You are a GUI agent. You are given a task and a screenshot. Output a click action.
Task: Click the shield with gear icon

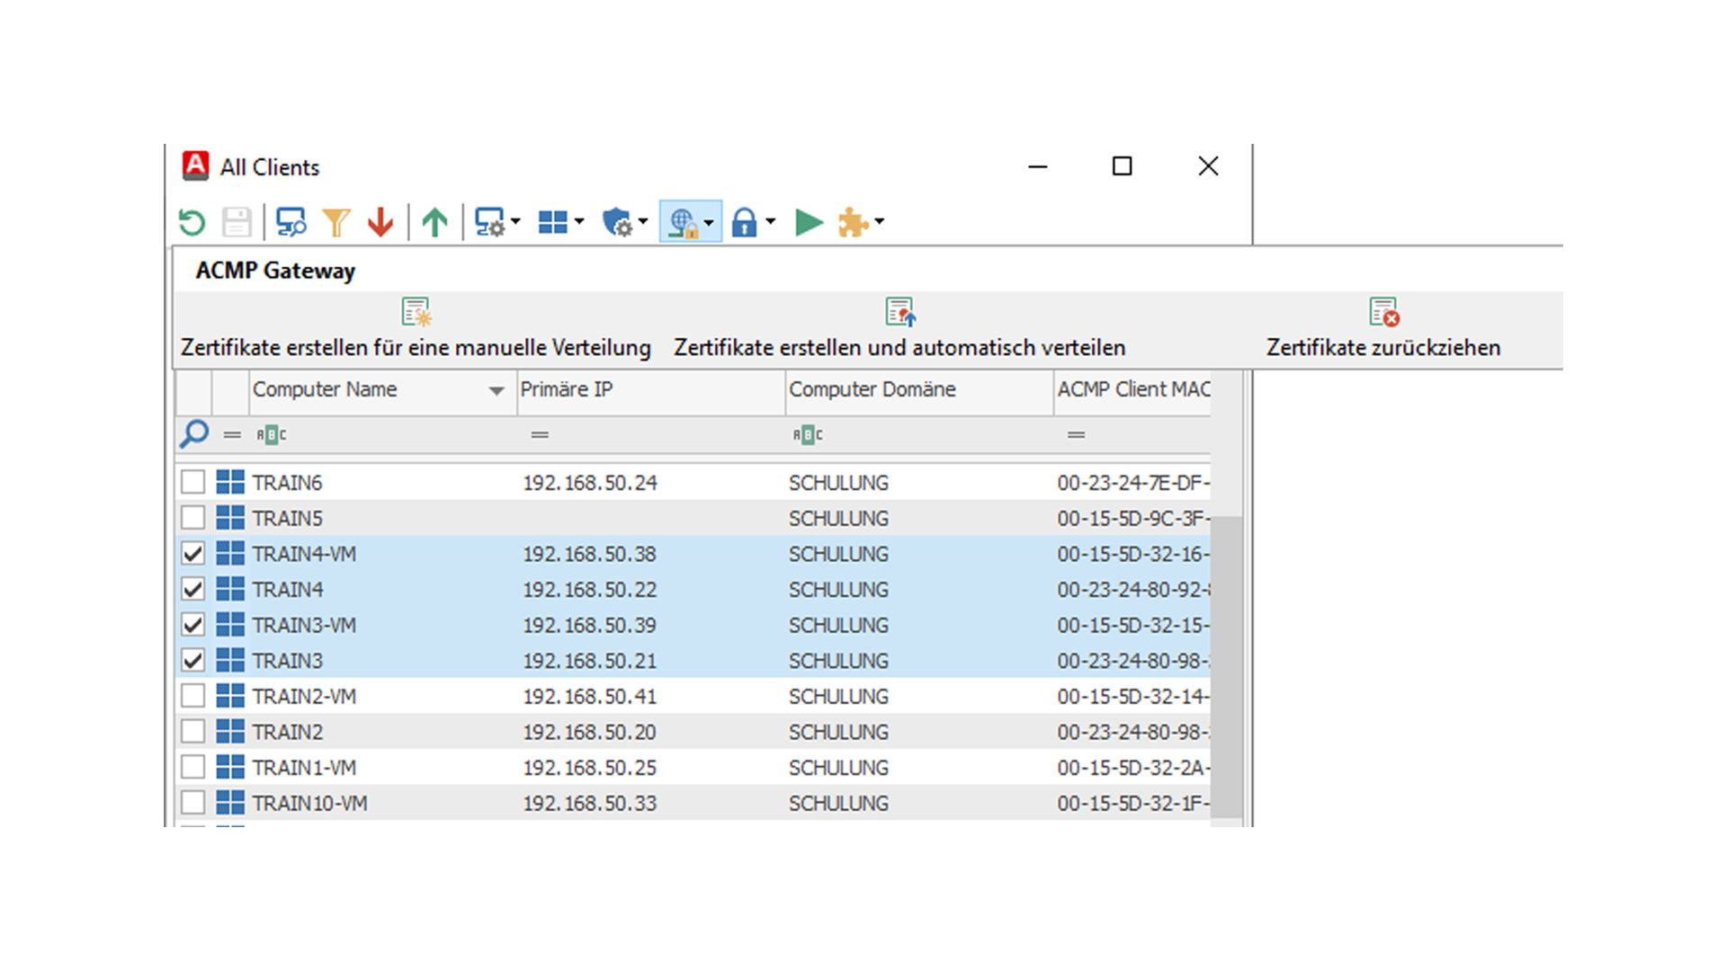click(x=617, y=222)
